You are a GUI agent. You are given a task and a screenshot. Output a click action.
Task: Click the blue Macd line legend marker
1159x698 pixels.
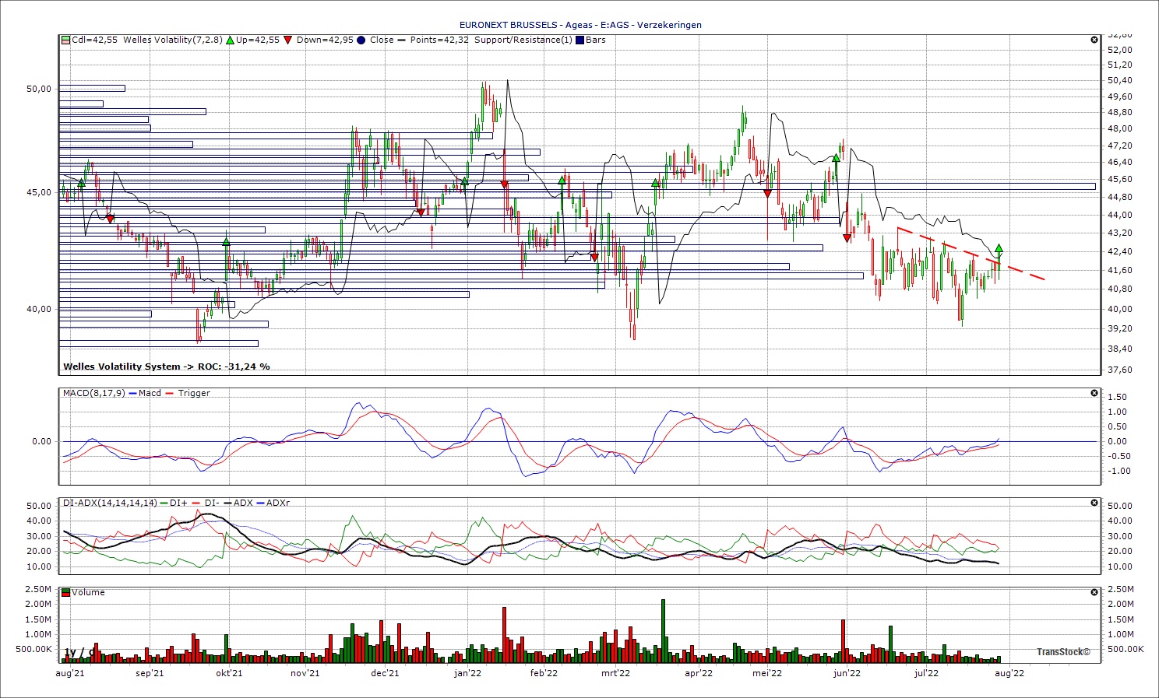134,393
